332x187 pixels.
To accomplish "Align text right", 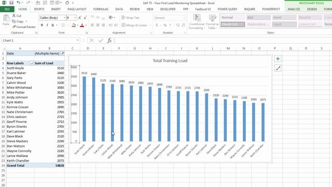I will 103,25.
